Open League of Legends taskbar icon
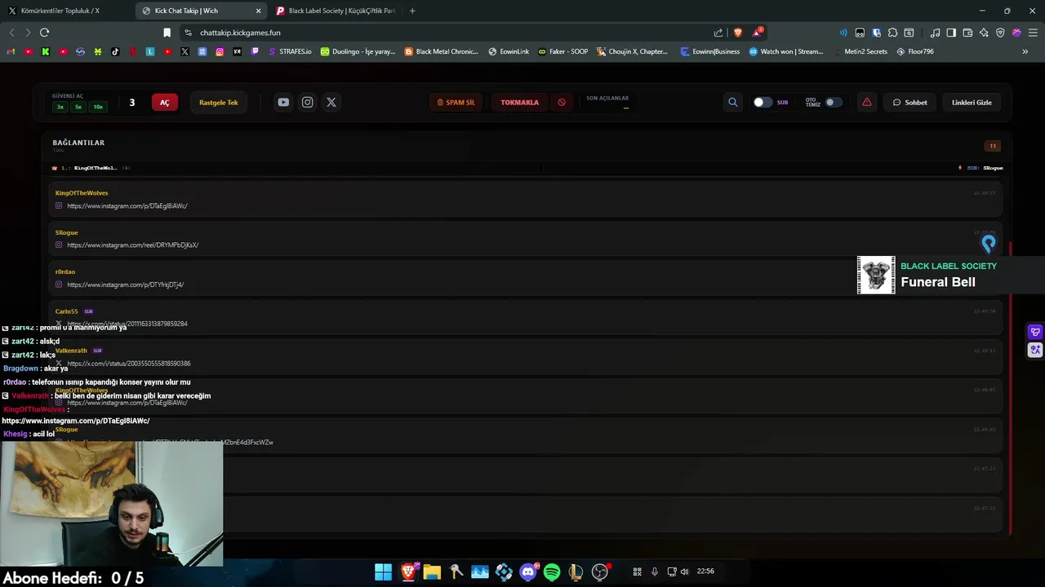The width and height of the screenshot is (1045, 587). pos(576,572)
